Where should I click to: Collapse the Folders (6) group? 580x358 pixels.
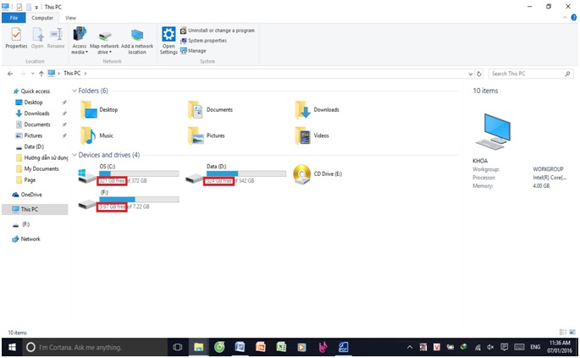pyautogui.click(x=74, y=91)
